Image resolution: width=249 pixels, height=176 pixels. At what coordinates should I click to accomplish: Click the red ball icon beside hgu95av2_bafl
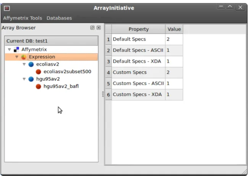click(x=39, y=87)
